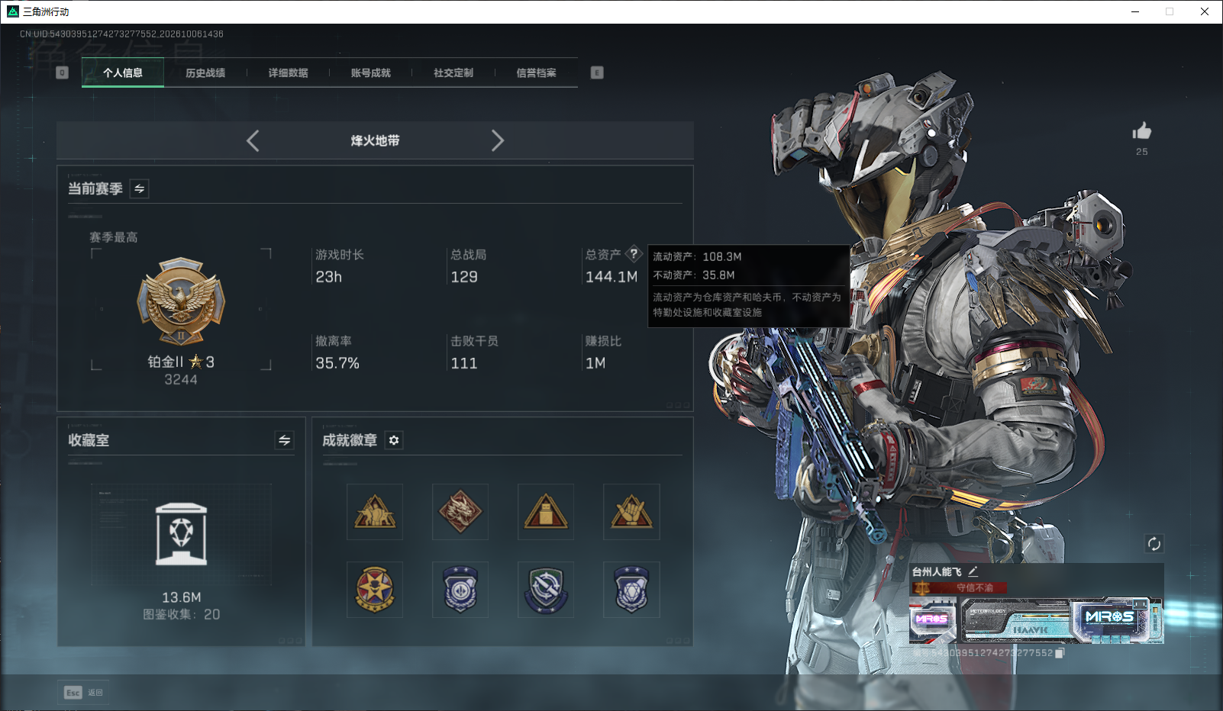The image size is (1223, 711).
Task: Click the rank score 3244
Action: [181, 380]
